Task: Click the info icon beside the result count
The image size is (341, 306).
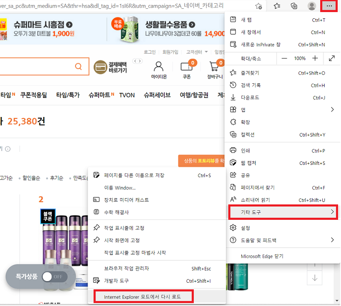Action: point(7,149)
